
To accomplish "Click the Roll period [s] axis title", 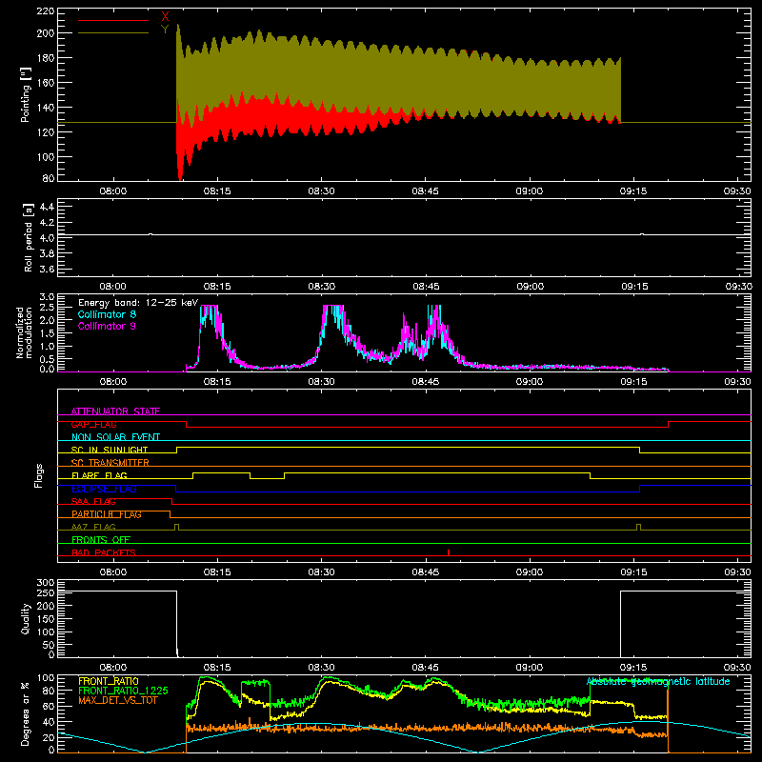I will (28, 237).
